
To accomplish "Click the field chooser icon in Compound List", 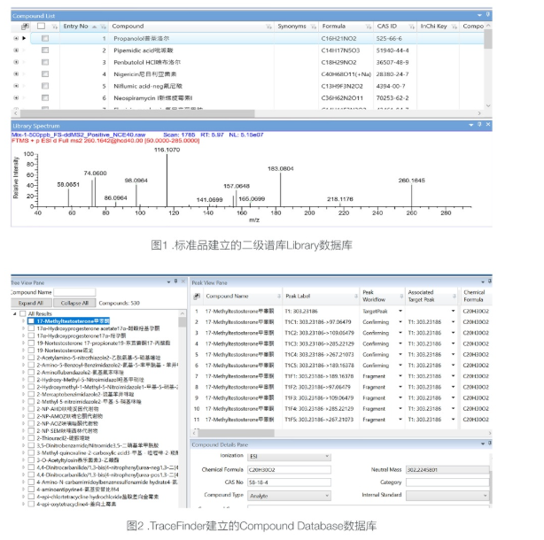I will coord(25,27).
